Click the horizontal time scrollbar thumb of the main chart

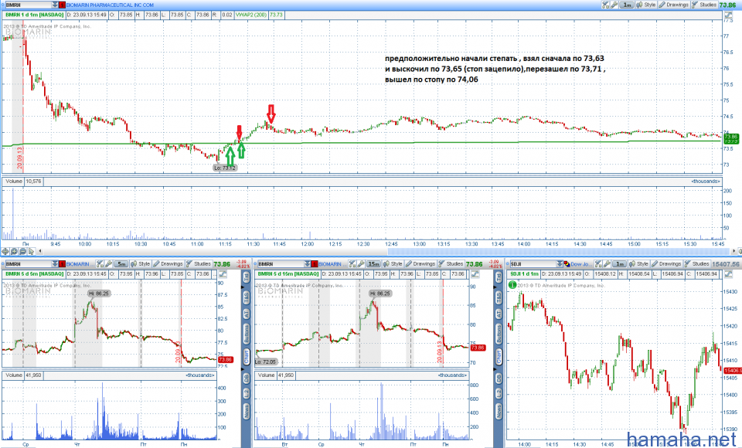click(x=559, y=251)
